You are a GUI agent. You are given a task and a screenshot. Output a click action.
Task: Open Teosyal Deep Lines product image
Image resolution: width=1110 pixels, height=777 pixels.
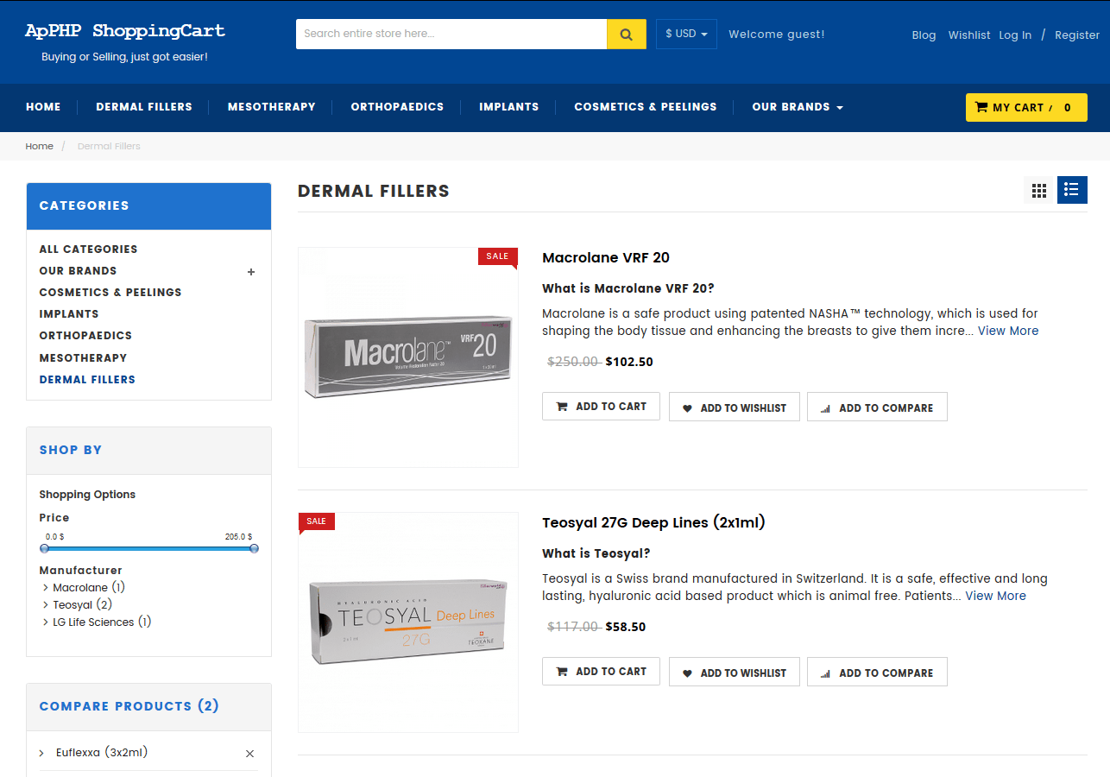tap(408, 622)
